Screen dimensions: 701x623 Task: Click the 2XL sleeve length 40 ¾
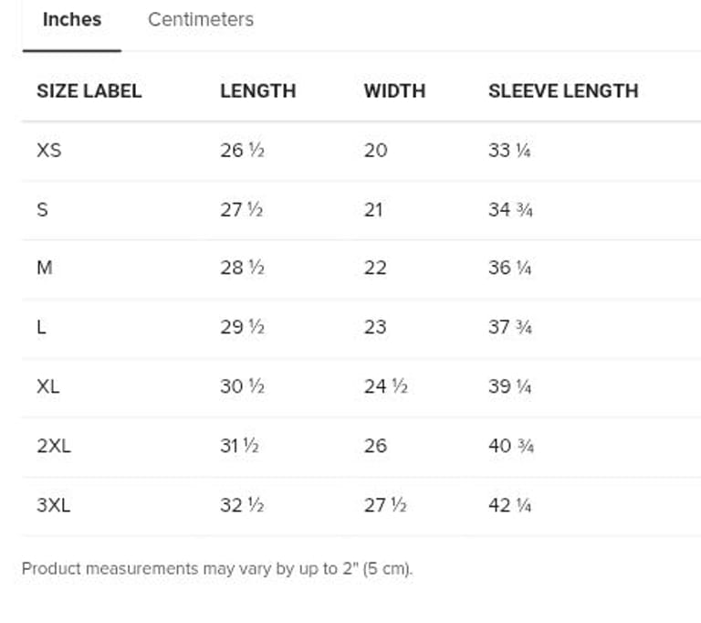(511, 446)
